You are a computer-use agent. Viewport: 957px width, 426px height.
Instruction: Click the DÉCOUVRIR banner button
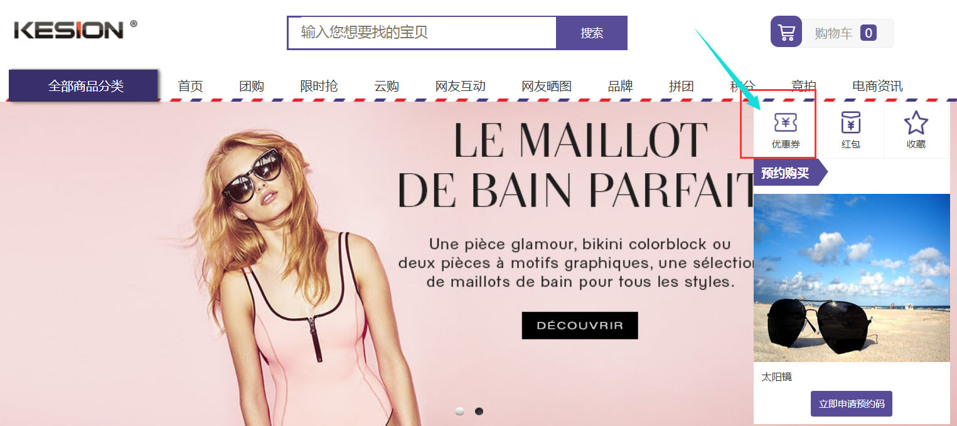(x=580, y=326)
